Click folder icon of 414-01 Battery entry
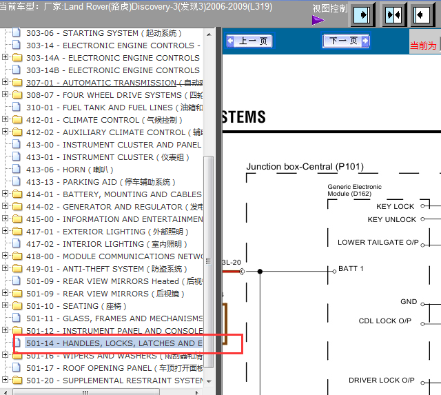Image resolution: width=441 pixels, height=395 pixels. point(17,194)
